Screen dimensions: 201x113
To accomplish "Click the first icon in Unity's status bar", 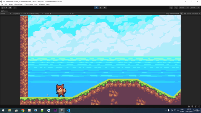I will coord(189,106).
